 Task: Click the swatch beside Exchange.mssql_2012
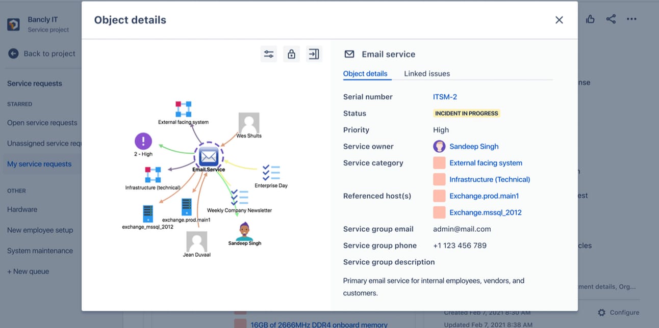point(439,212)
